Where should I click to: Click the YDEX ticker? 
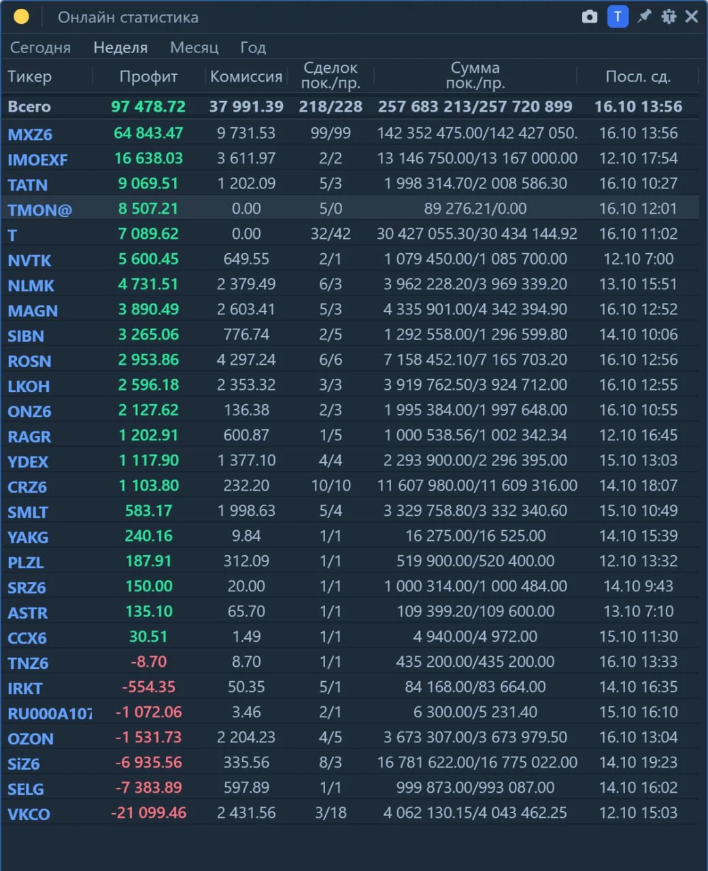click(28, 461)
